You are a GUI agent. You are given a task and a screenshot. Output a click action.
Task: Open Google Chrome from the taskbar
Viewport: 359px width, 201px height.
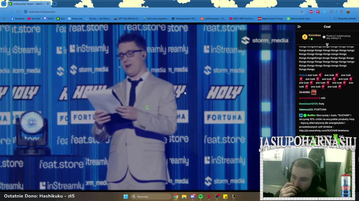point(176,197)
